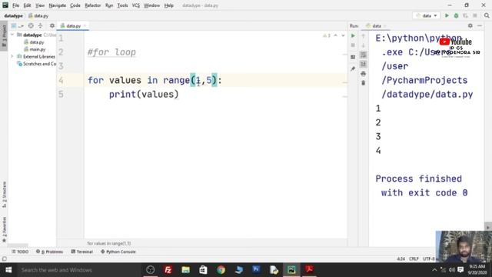Open the Navigate menu
Screen dimensions: 492x277
point(58,5)
